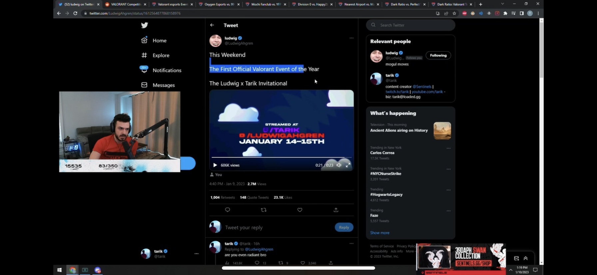The height and width of the screenshot is (275, 597).
Task: Open Notifications in the sidebar
Action: [161, 70]
